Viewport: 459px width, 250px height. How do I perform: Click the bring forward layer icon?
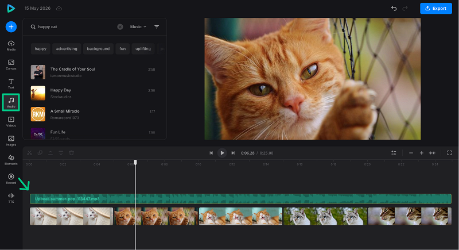50,153
